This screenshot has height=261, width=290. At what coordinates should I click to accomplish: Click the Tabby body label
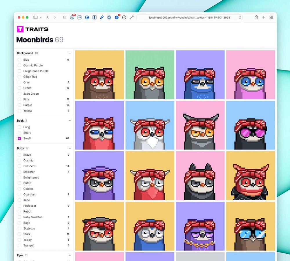(27, 240)
